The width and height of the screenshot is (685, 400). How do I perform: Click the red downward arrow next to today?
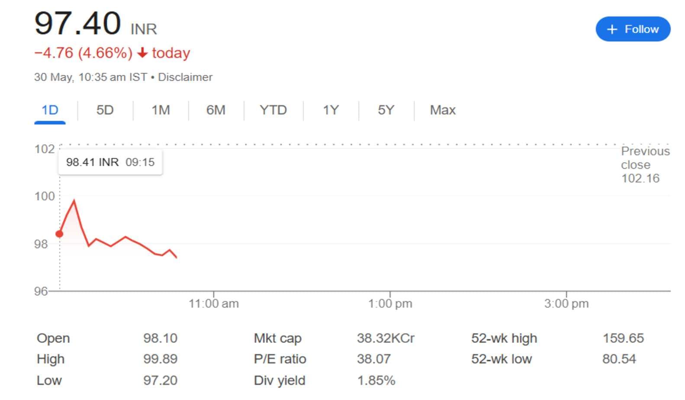[142, 53]
